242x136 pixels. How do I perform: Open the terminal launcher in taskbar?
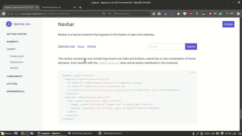point(27,133)
